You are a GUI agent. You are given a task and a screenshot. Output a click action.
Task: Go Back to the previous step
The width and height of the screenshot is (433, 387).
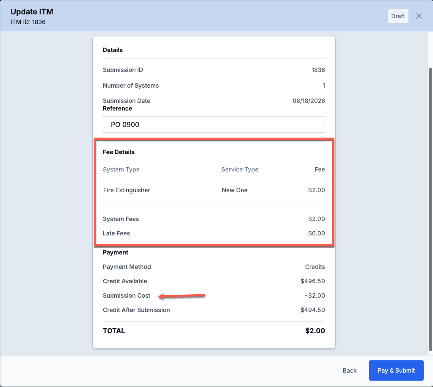pos(349,370)
